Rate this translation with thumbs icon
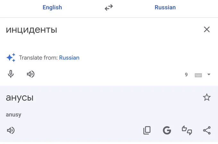The width and height of the screenshot is (218, 144). tap(187, 130)
